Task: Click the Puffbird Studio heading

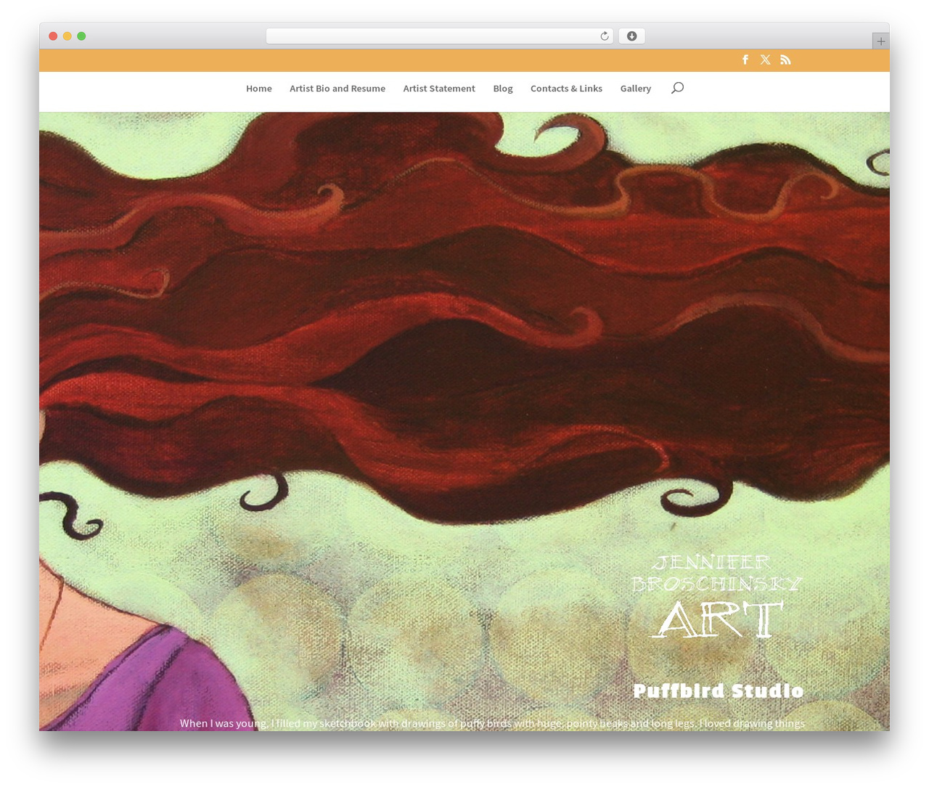Action: pyautogui.click(x=719, y=691)
